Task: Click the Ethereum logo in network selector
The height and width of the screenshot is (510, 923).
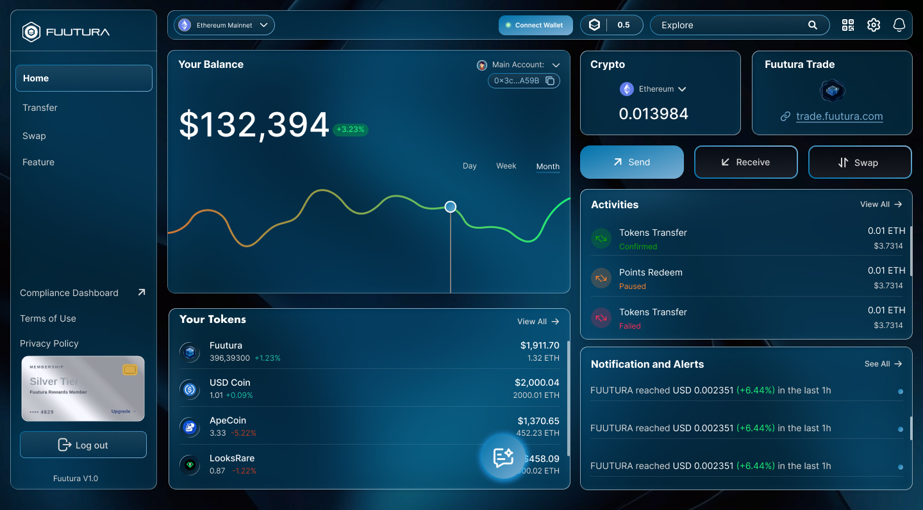Action: coord(185,25)
